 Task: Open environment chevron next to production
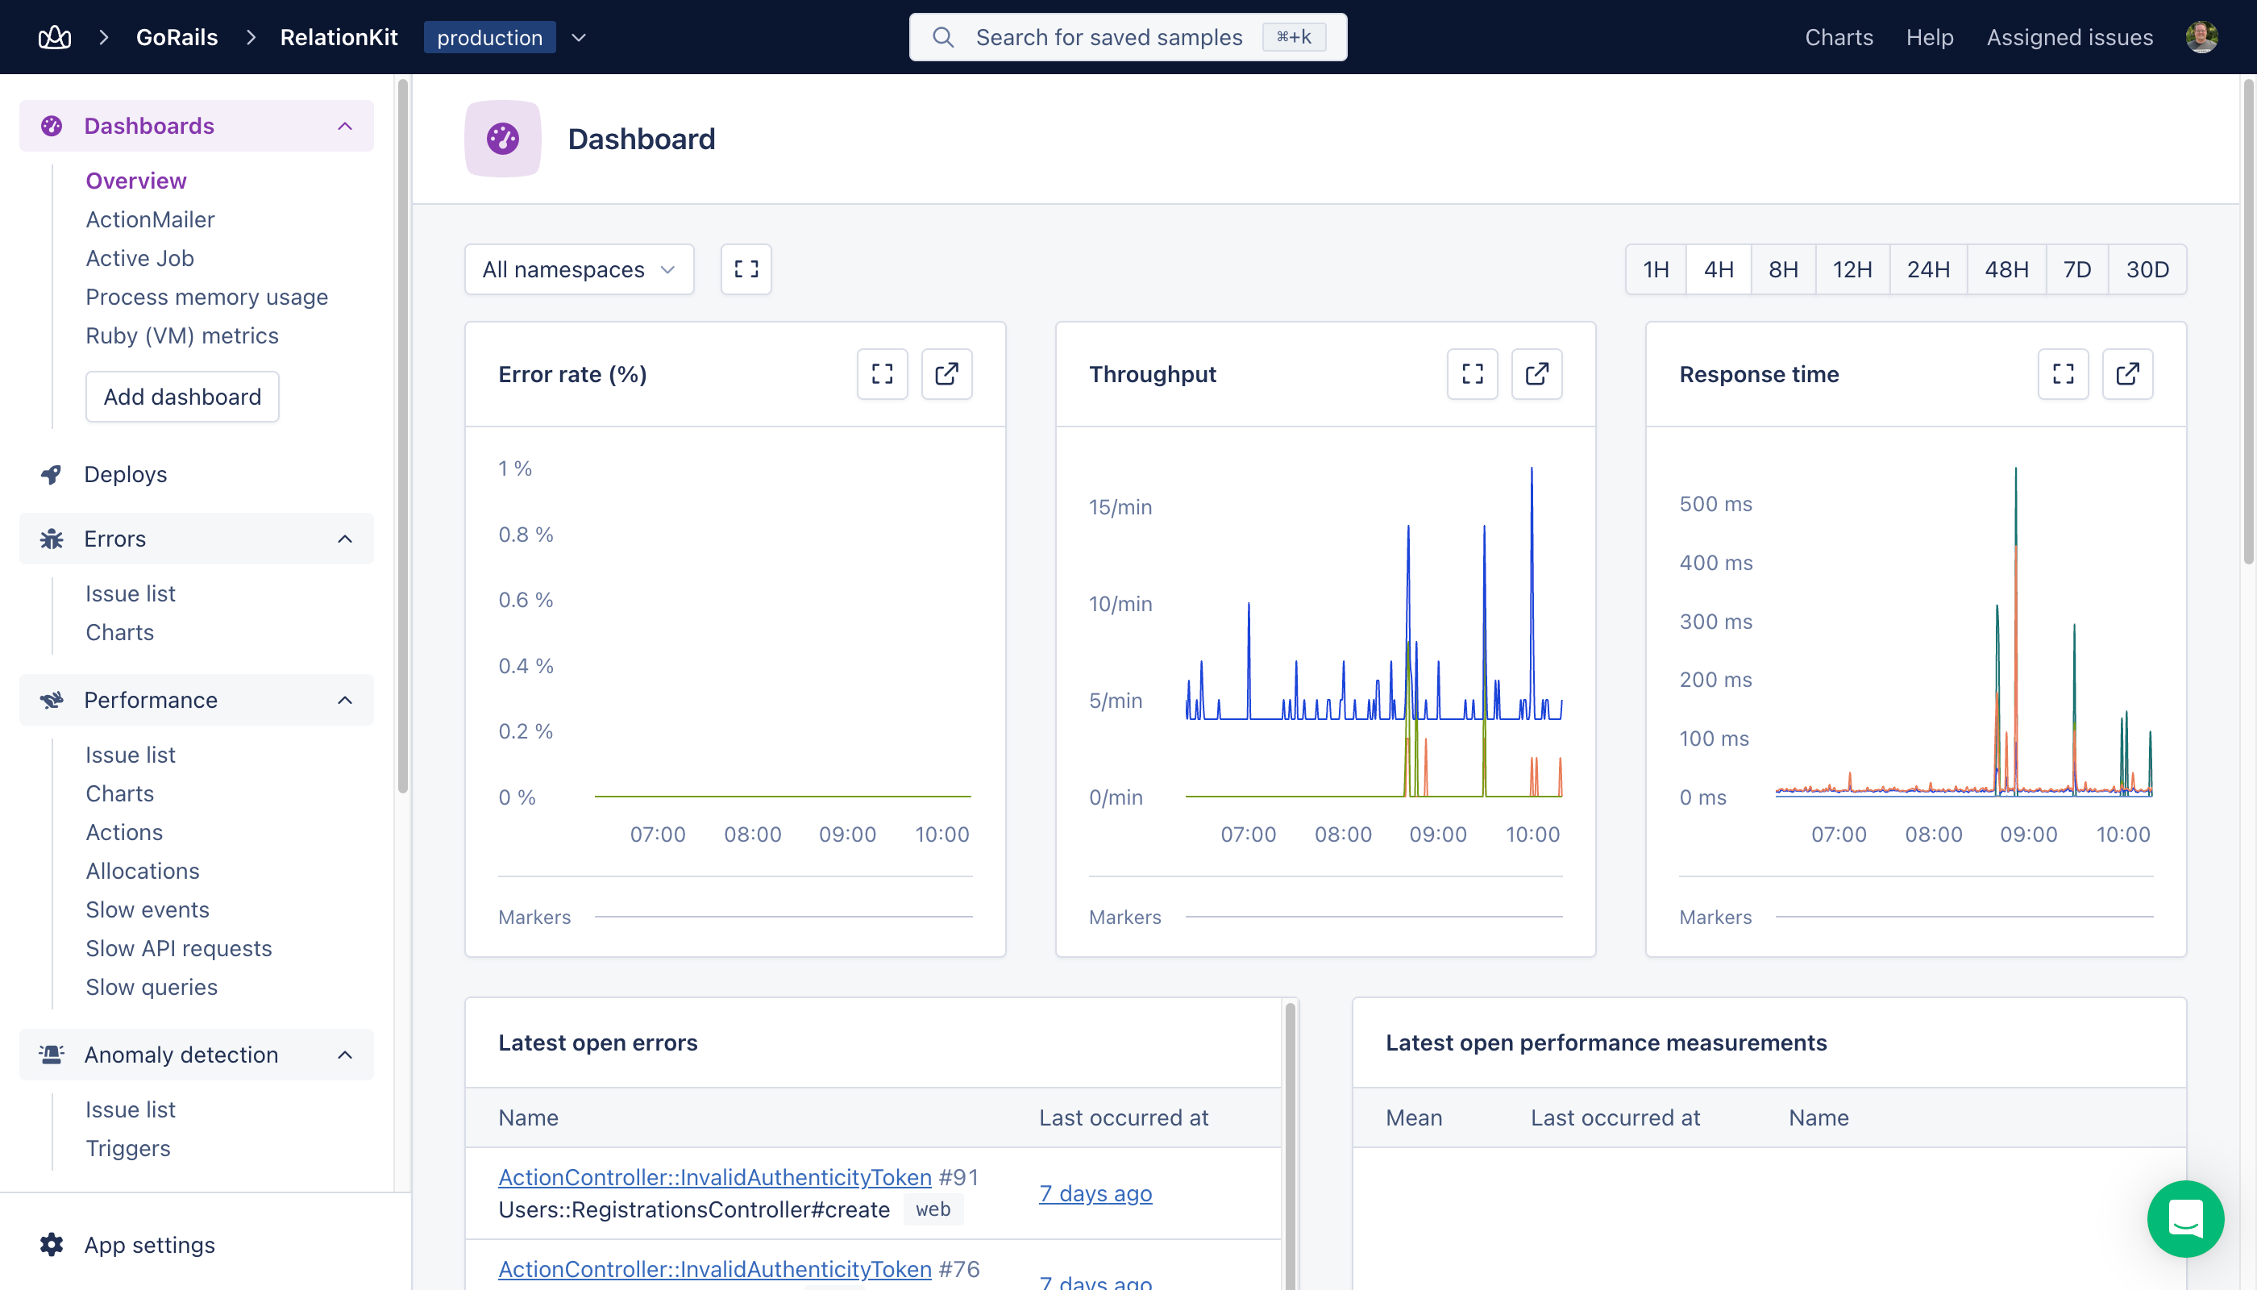(579, 37)
